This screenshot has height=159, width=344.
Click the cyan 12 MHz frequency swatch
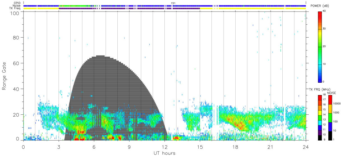[x=320, y=123]
